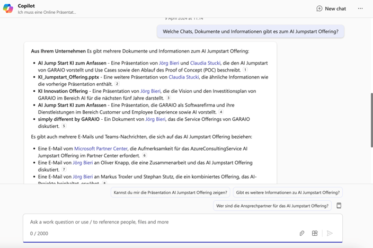Select suggestion 'Wer sind die Ansprechpartner für das AI Jumpstart Offering?'
The image size is (373, 248).
coord(272,206)
